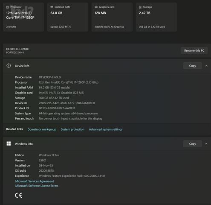Click the Graphics card icon
Image resolution: width=211 pixels, height=205 pixels.
pyautogui.click(x=96, y=7)
